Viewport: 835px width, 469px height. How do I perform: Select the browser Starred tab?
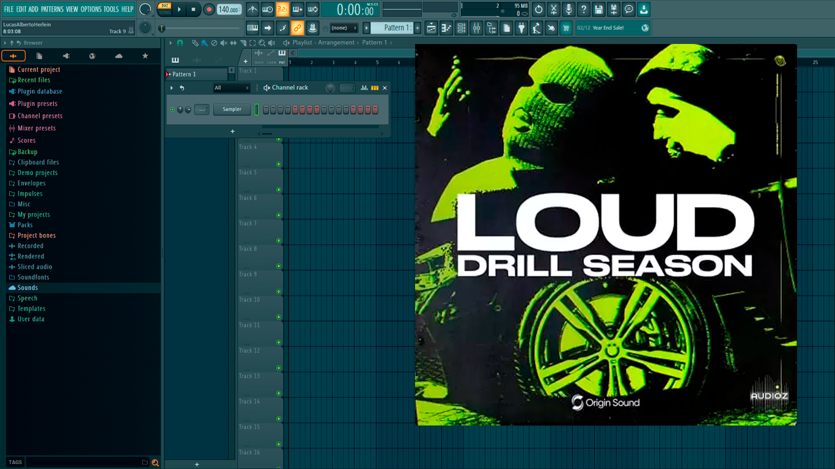pos(145,56)
